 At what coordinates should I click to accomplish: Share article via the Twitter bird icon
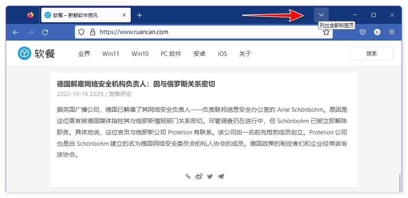[x=210, y=176]
